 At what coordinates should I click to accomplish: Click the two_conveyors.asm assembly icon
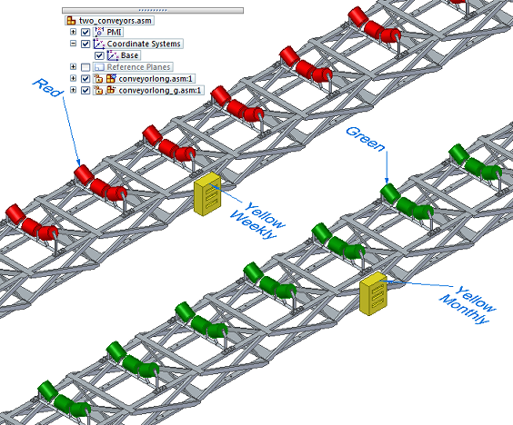(71, 21)
